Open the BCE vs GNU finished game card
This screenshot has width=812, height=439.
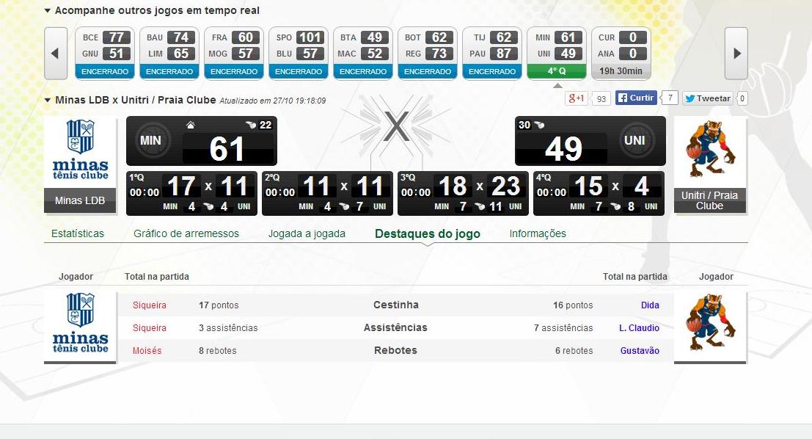tap(105, 53)
